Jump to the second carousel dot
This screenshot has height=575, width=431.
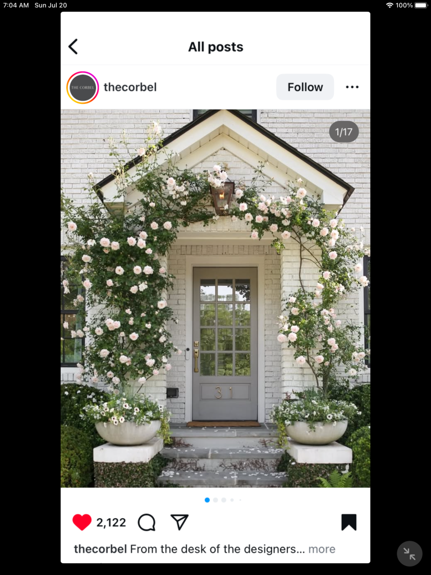click(x=215, y=500)
